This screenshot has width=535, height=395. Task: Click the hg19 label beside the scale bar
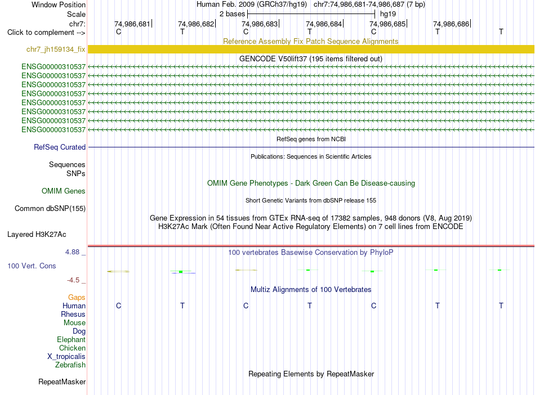pos(388,14)
